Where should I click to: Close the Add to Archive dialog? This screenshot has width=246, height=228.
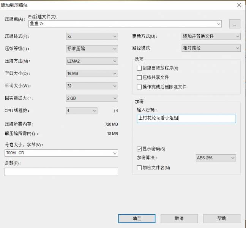[238, 5]
